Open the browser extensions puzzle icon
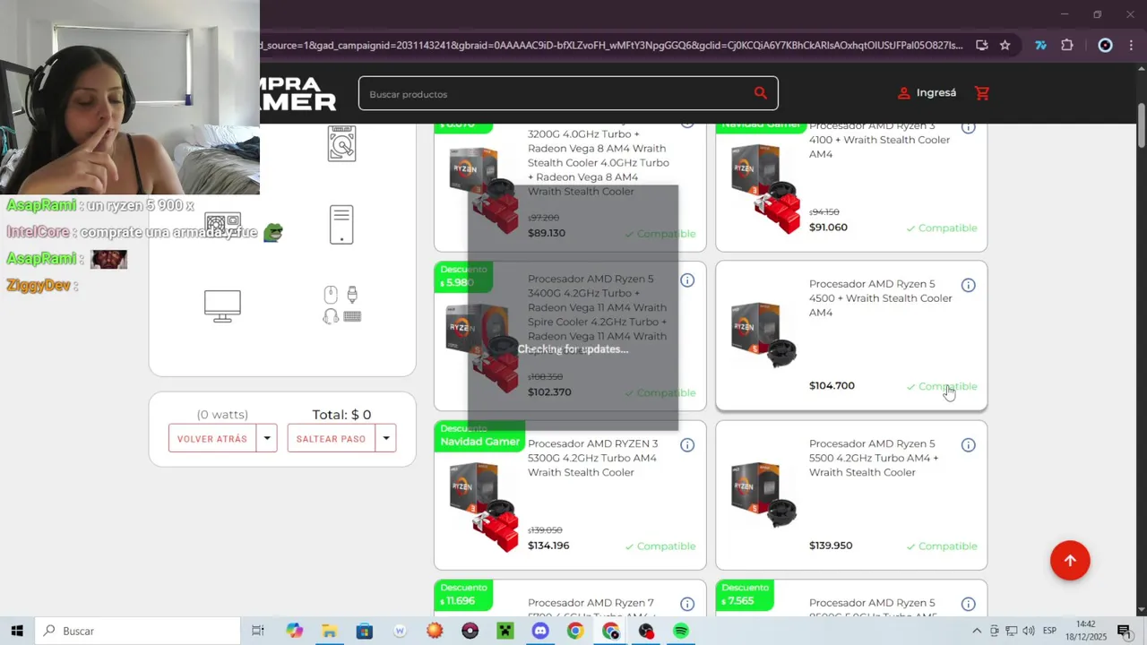 (x=1066, y=46)
